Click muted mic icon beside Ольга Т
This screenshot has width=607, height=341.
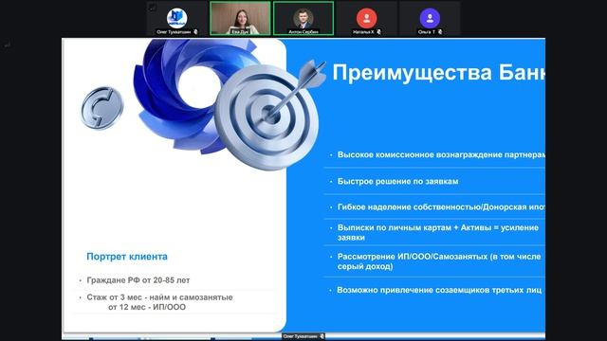click(440, 32)
